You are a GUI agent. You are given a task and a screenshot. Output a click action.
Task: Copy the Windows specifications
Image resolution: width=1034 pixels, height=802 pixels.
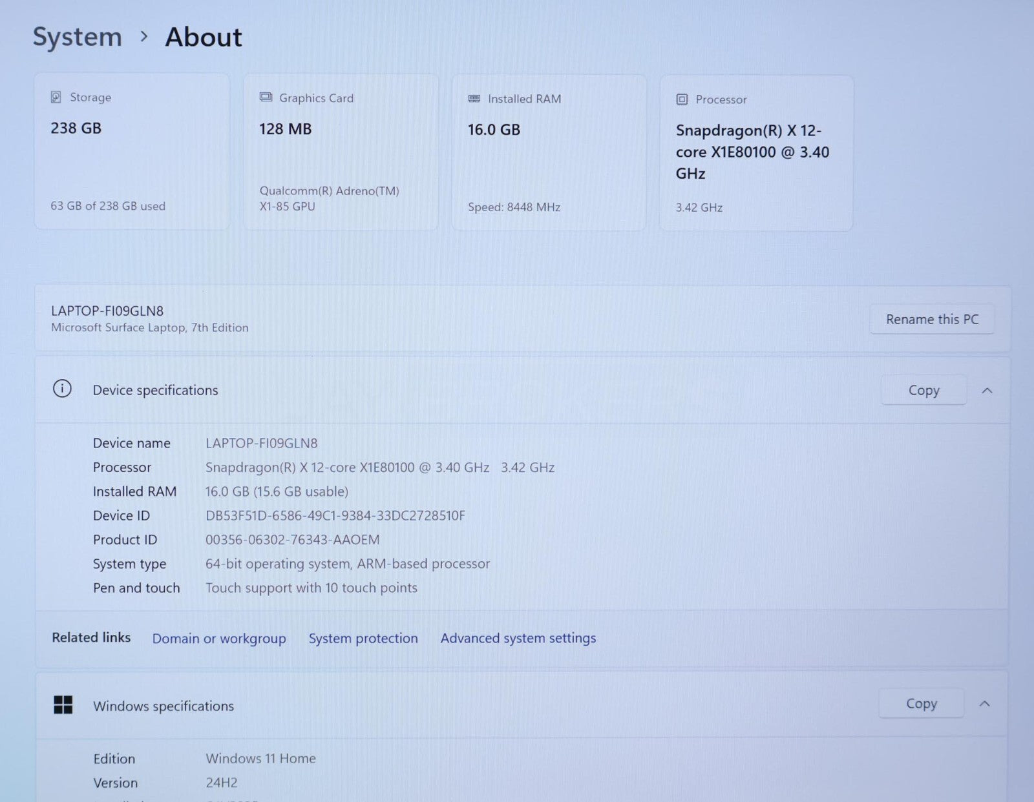point(921,703)
